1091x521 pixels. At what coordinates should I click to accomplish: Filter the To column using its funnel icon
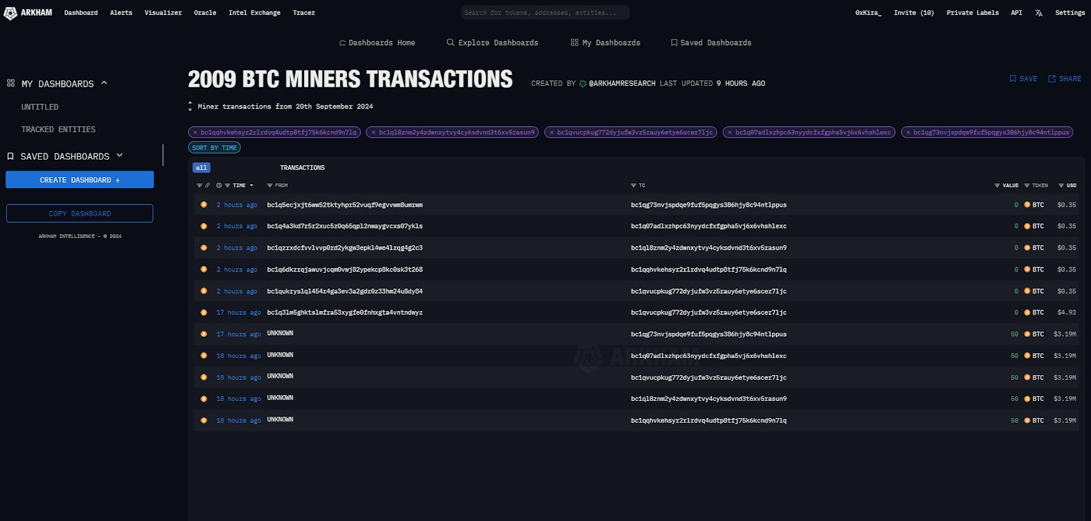(x=633, y=185)
